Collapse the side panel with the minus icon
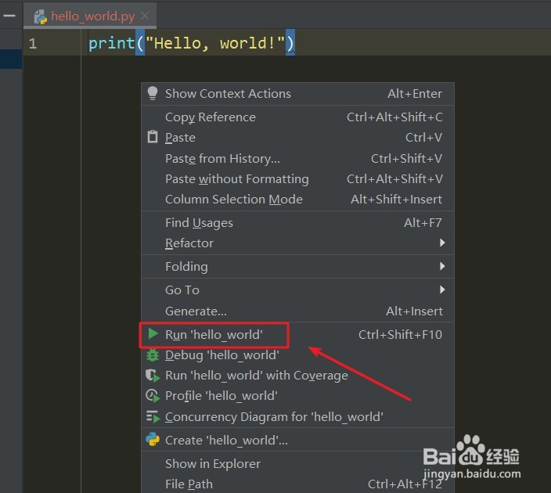551x493 pixels. 9,16
